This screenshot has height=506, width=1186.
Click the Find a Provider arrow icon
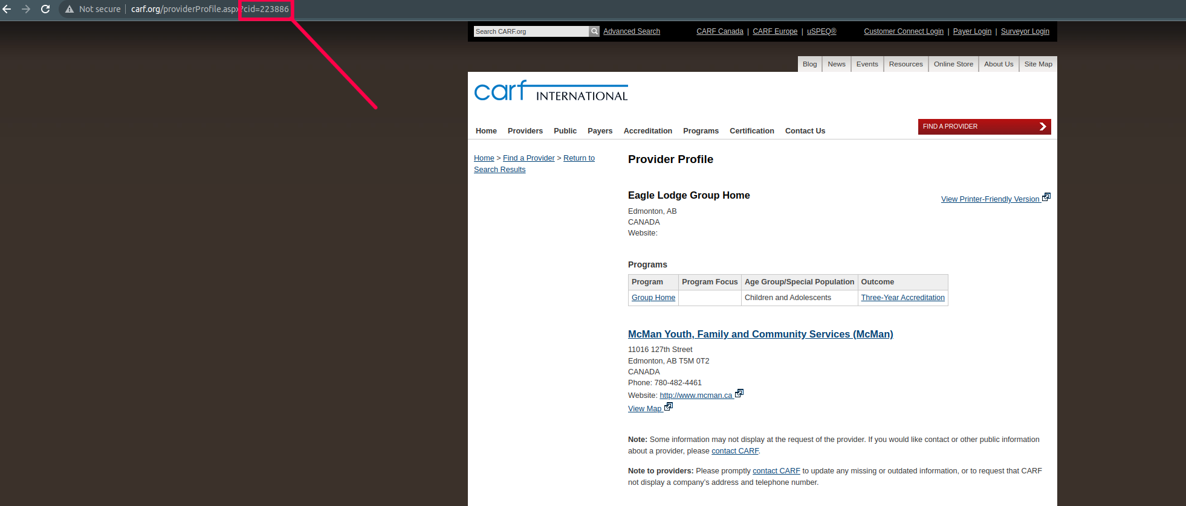pos(1042,127)
